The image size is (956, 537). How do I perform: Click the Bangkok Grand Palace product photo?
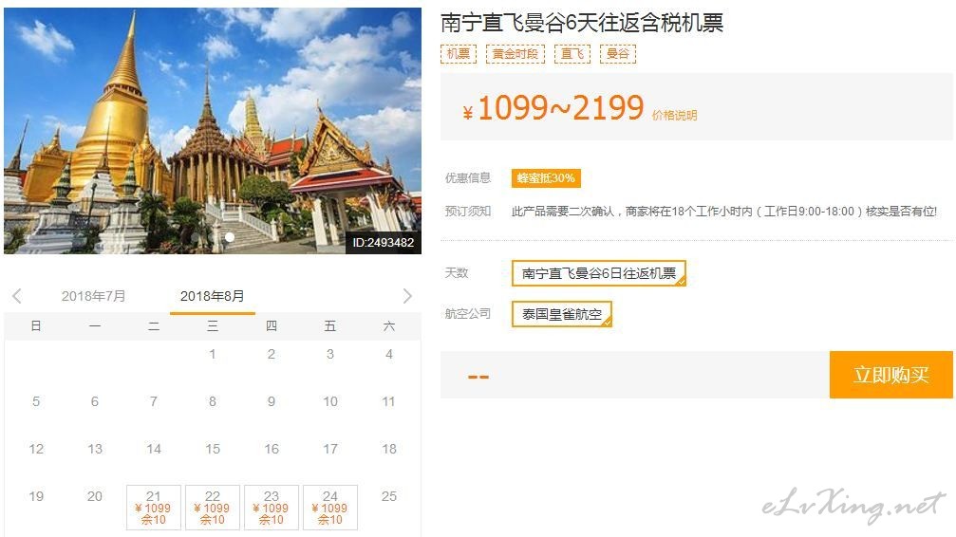[212, 130]
